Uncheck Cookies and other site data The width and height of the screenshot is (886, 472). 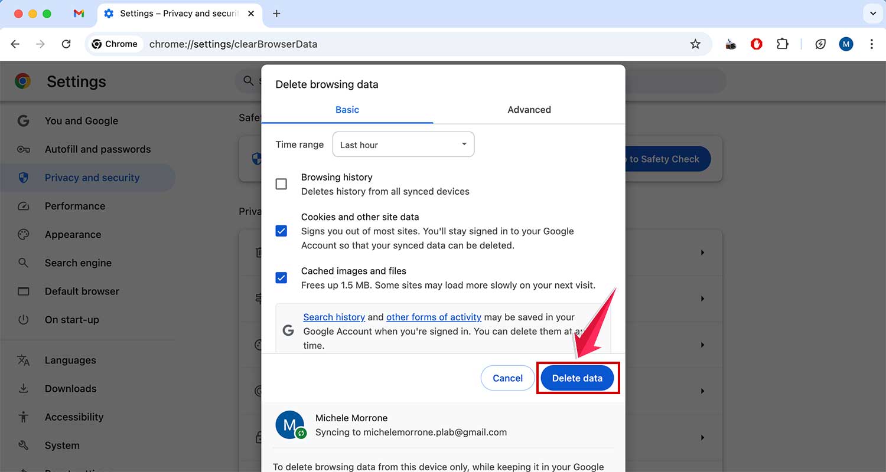click(281, 231)
